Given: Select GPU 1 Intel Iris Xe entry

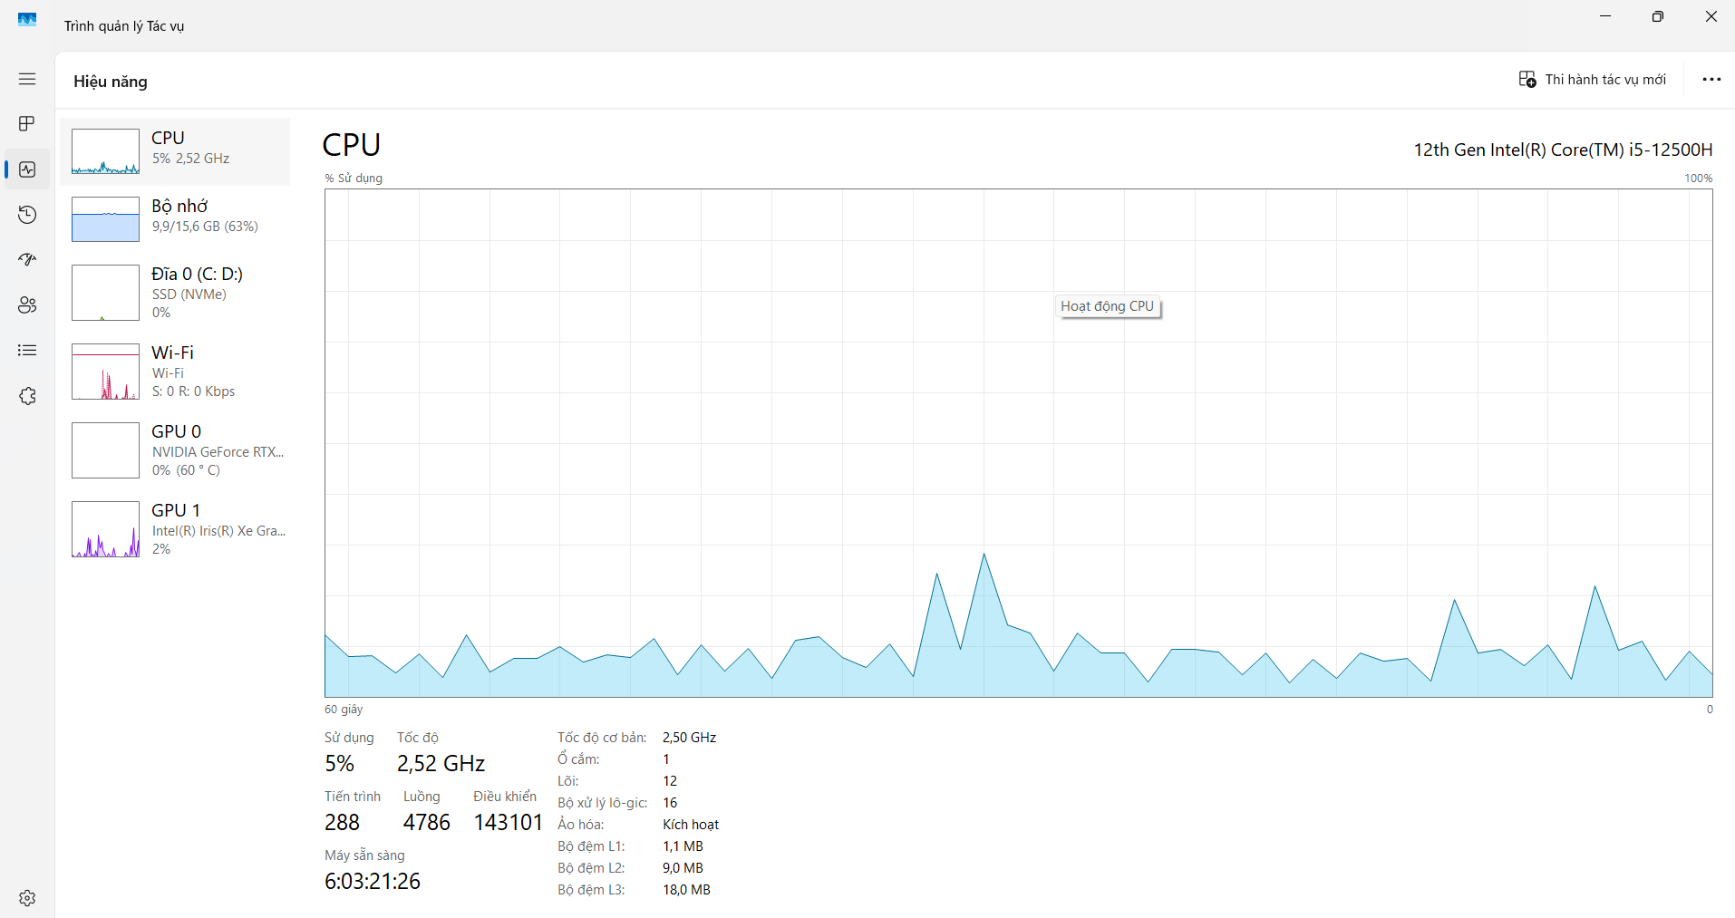Looking at the screenshot, I should [175, 529].
